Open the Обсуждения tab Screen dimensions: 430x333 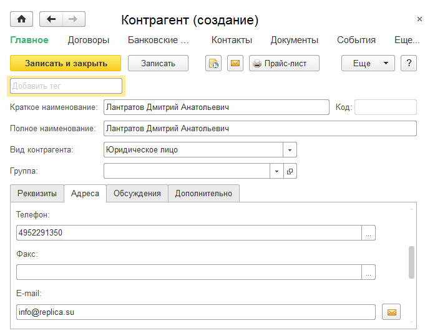pos(137,194)
